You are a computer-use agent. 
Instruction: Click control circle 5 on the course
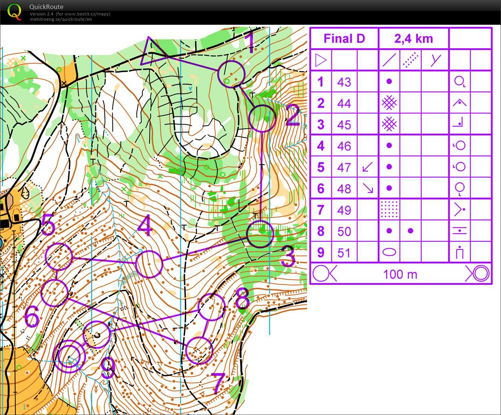[59, 257]
